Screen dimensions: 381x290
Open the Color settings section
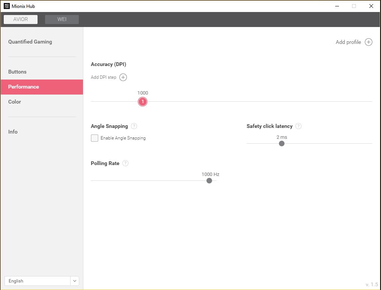point(15,102)
